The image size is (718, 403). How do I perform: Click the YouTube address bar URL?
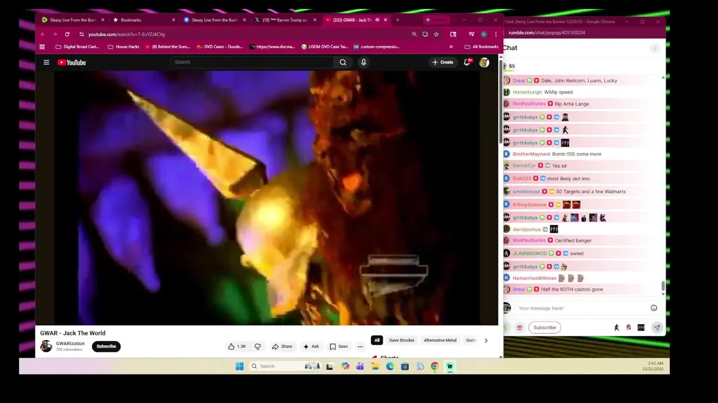click(126, 34)
